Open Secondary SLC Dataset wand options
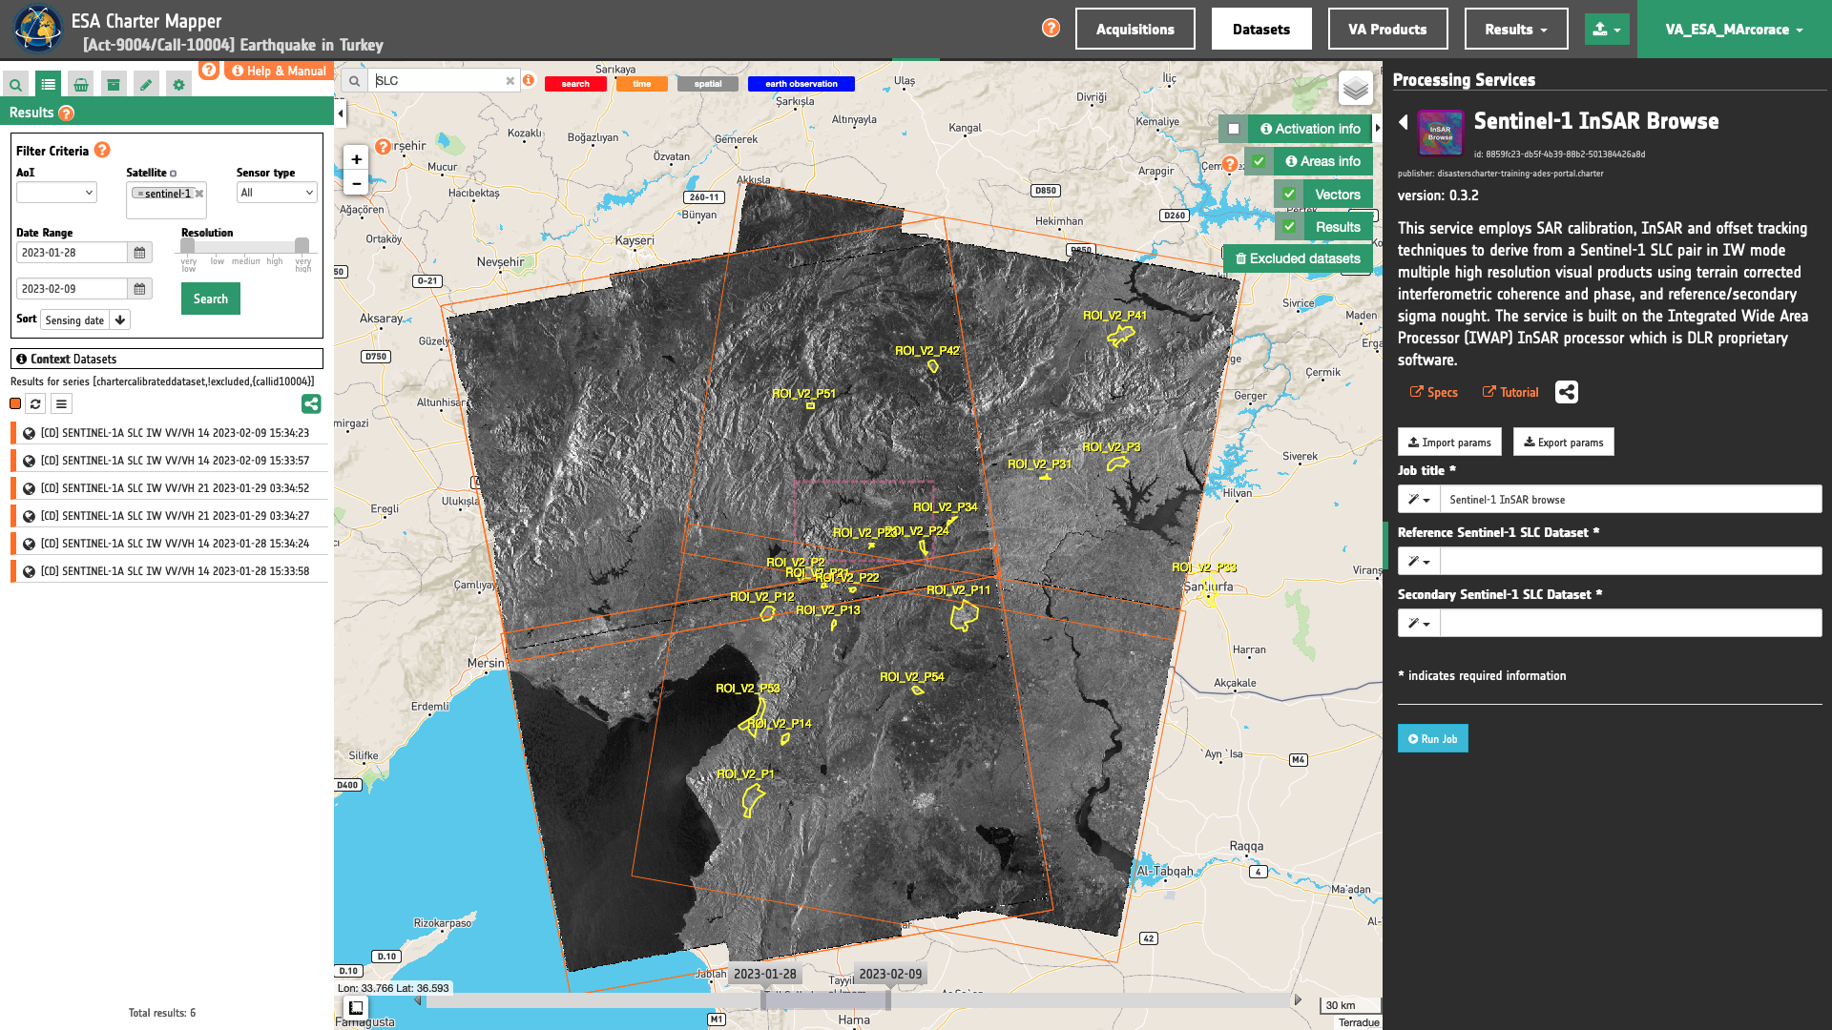Screen dimensions: 1832x1030 1419,624
